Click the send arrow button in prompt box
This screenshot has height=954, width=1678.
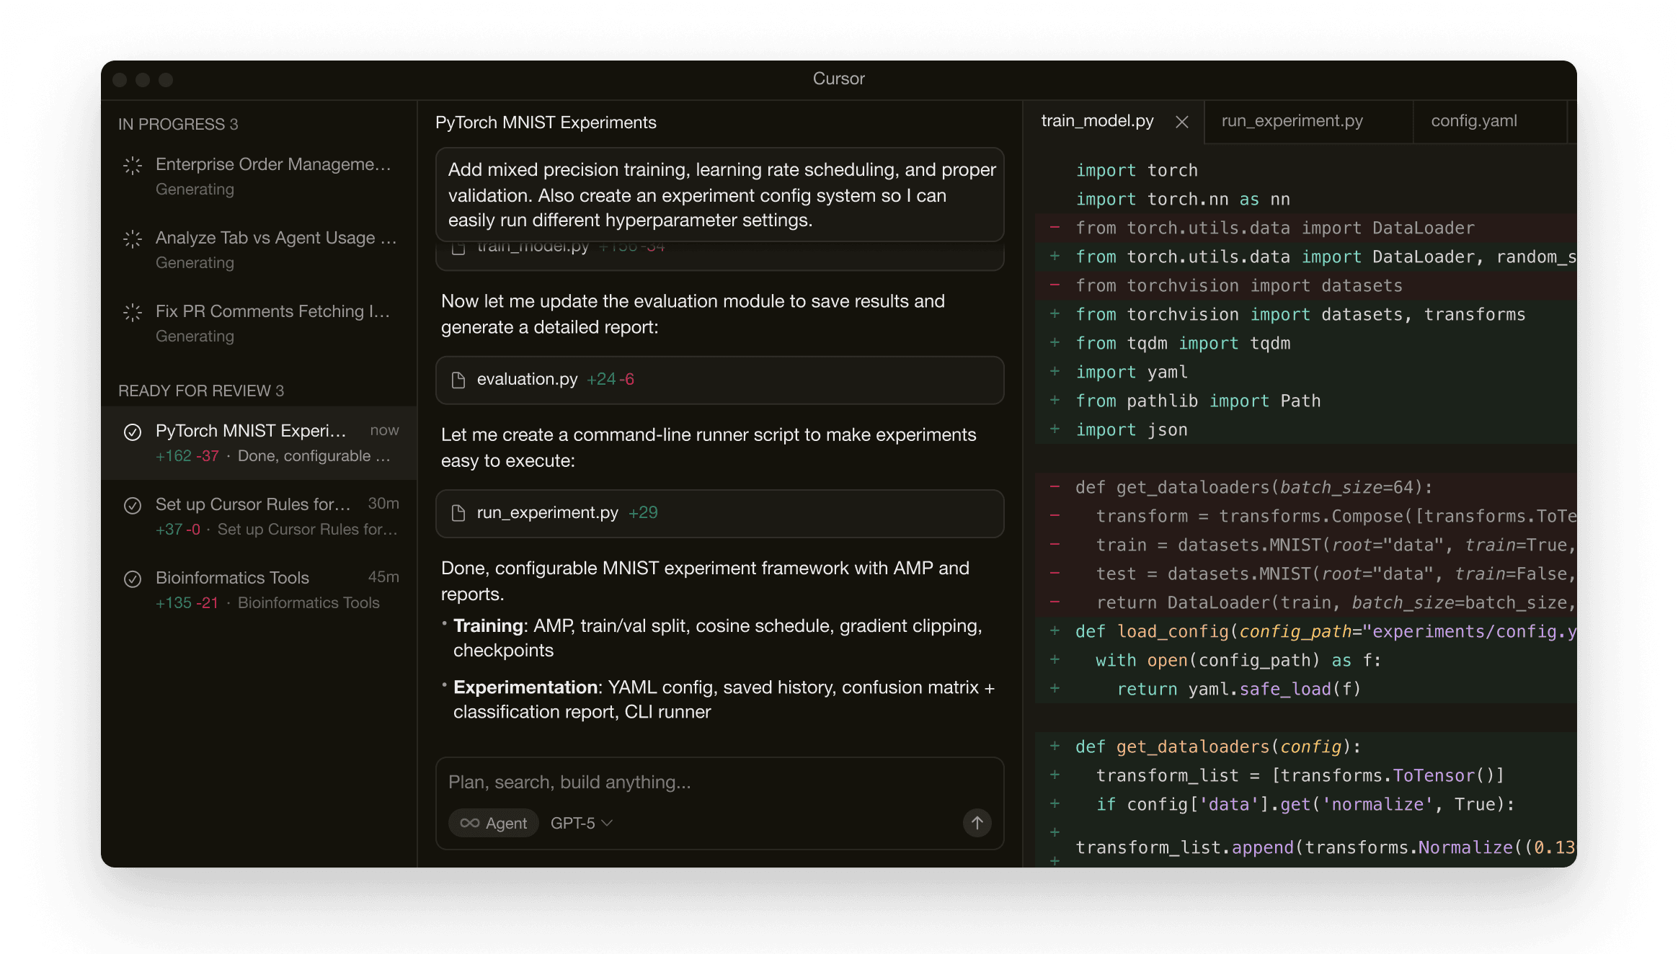[977, 823]
